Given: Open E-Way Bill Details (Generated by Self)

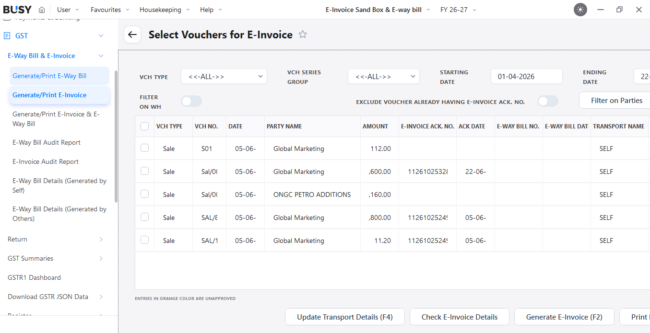Looking at the screenshot, I should coord(59,185).
